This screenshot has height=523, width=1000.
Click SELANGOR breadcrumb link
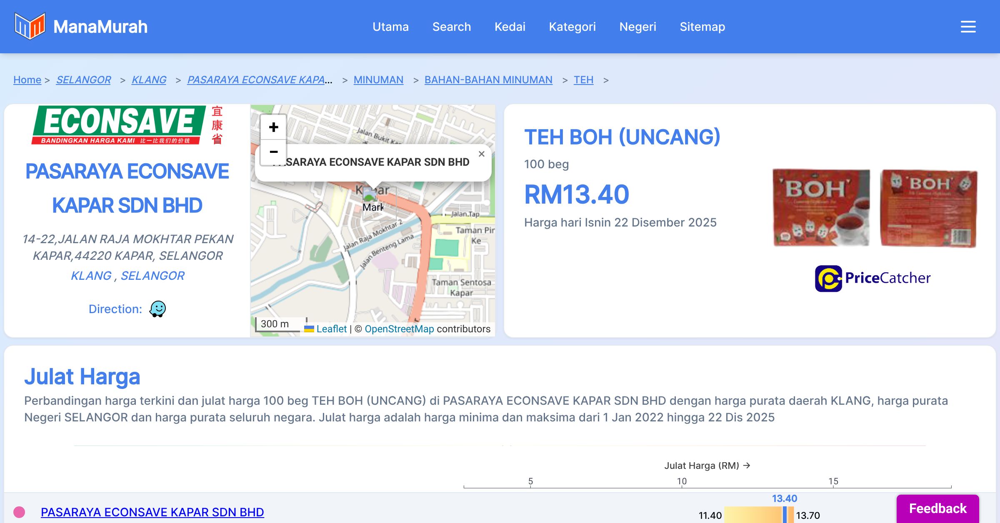[x=83, y=80]
